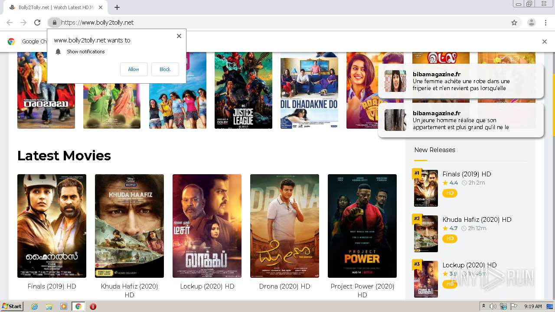The image size is (555, 312).
Task: Click the New Releases heading
Action: [434, 150]
